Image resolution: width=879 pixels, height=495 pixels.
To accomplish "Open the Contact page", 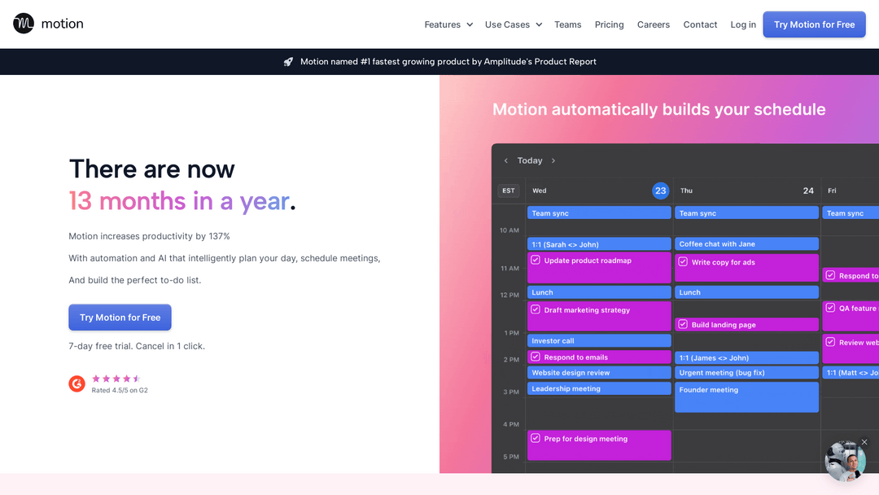I will 700,24.
